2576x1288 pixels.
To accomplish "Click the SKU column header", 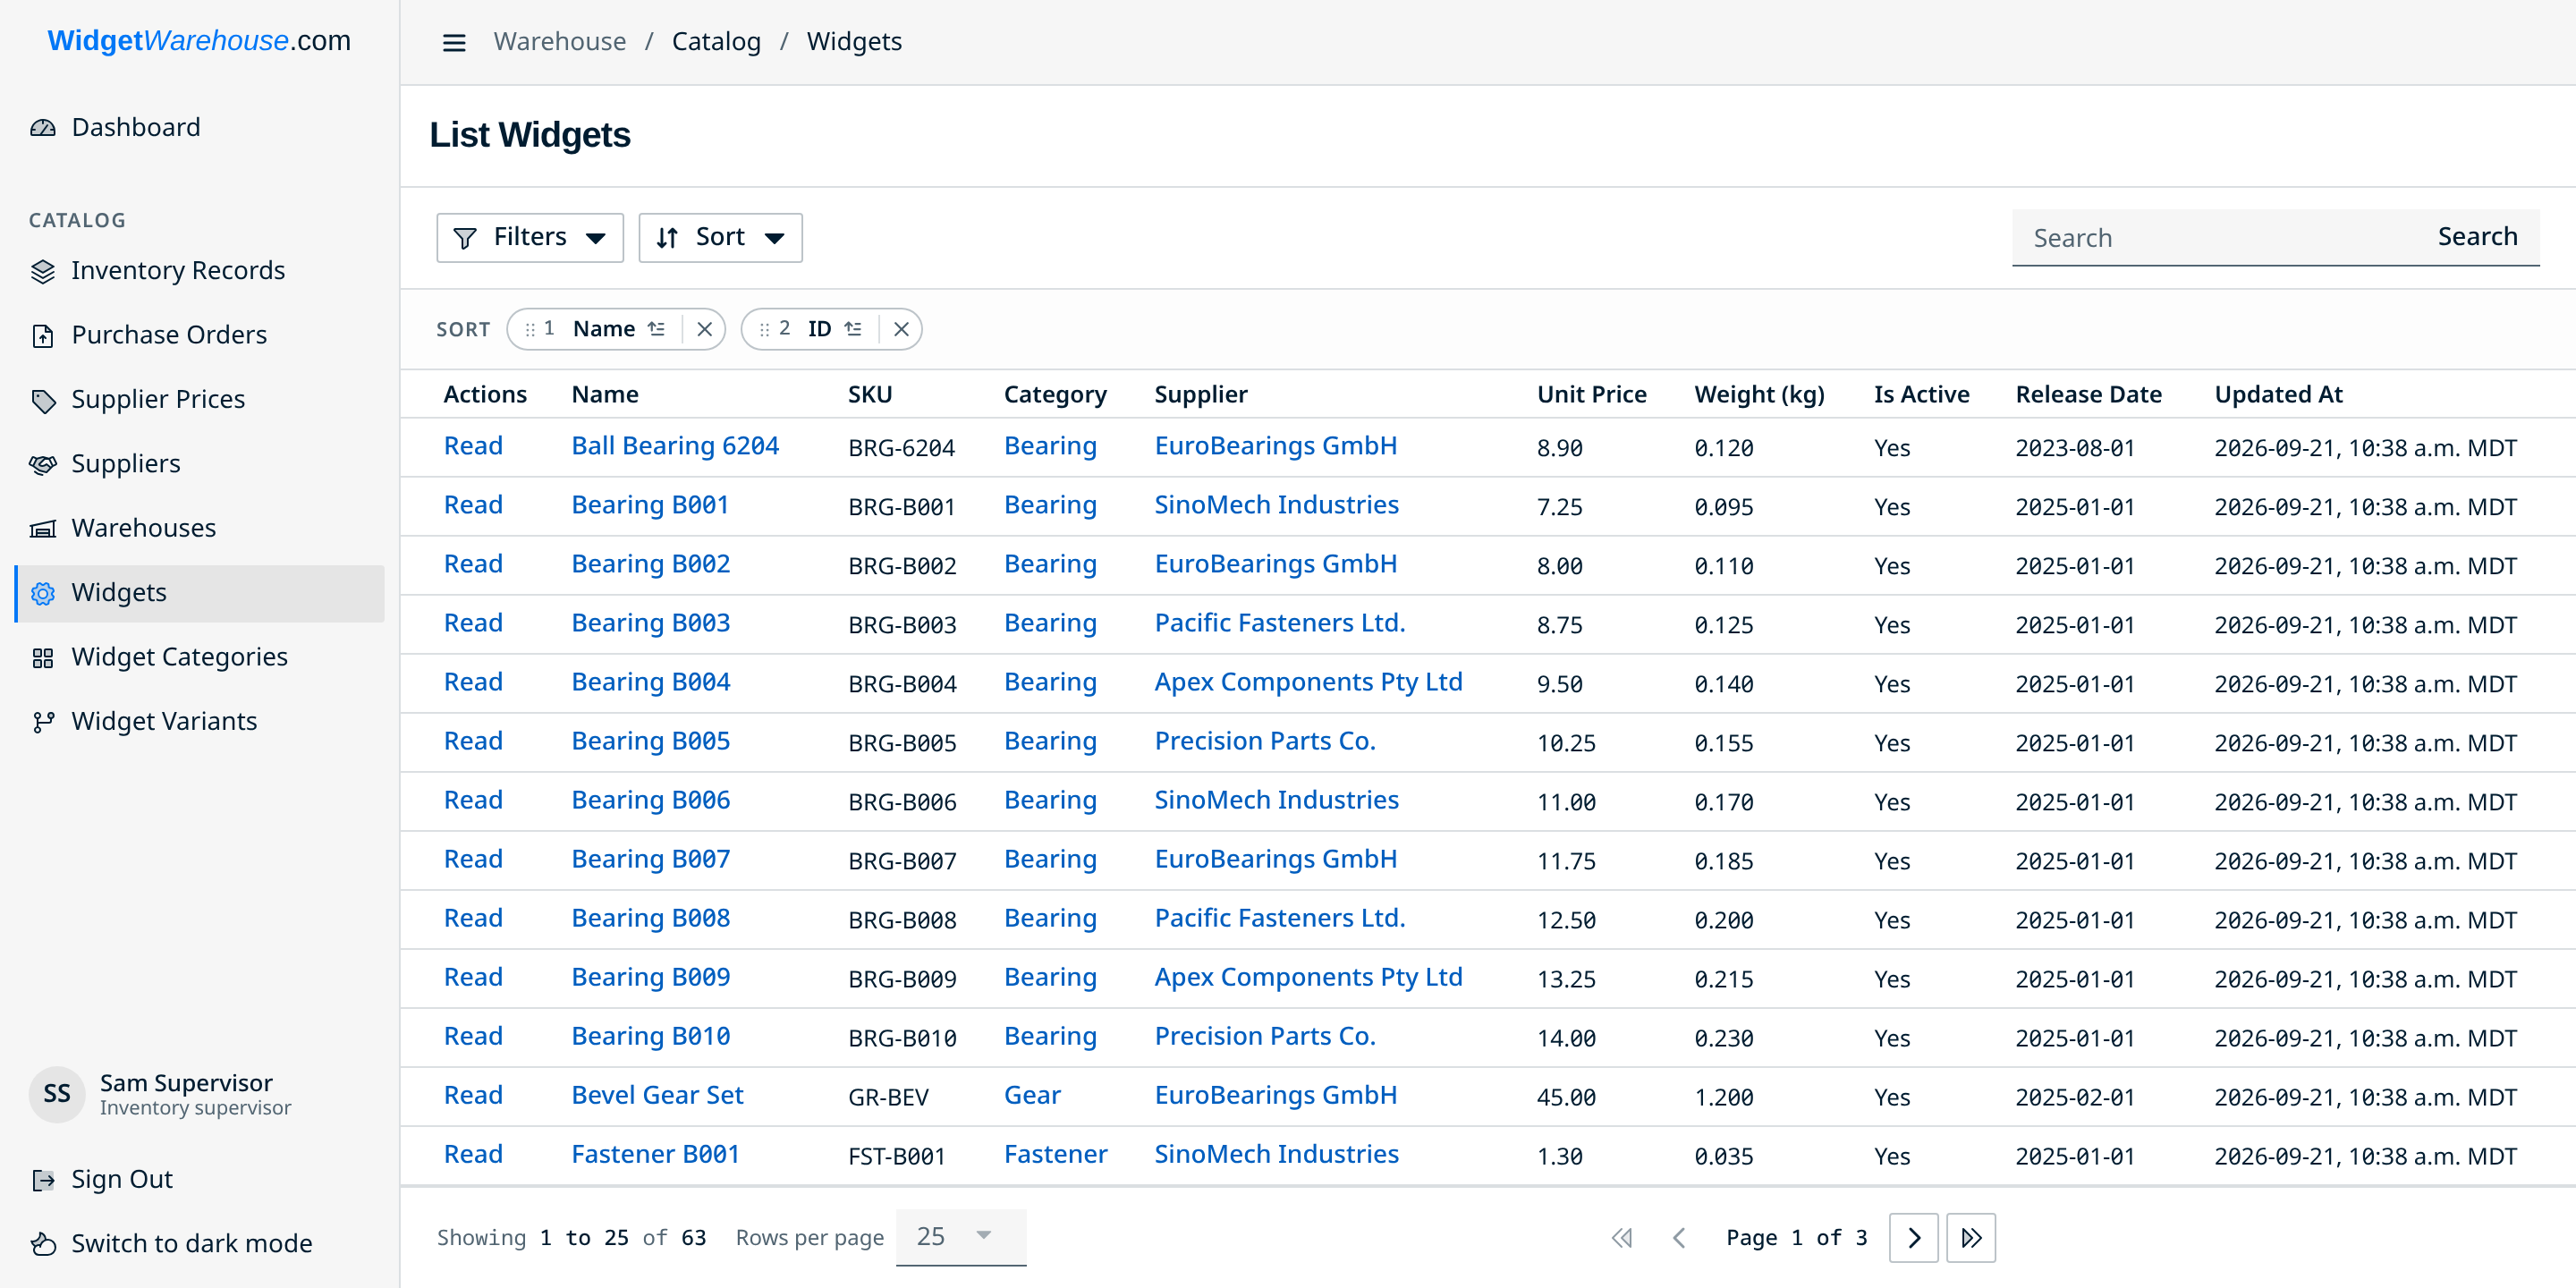I will (x=869, y=394).
